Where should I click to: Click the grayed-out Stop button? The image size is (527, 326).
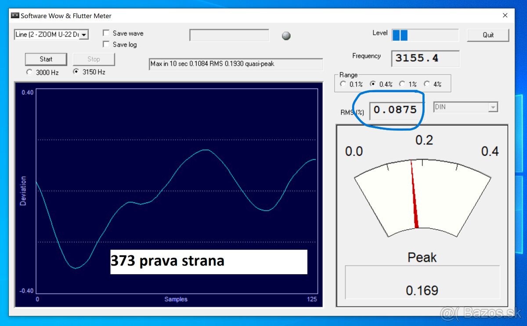tap(94, 59)
